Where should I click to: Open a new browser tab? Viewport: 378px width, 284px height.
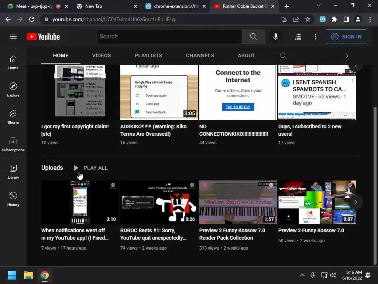[x=286, y=6]
